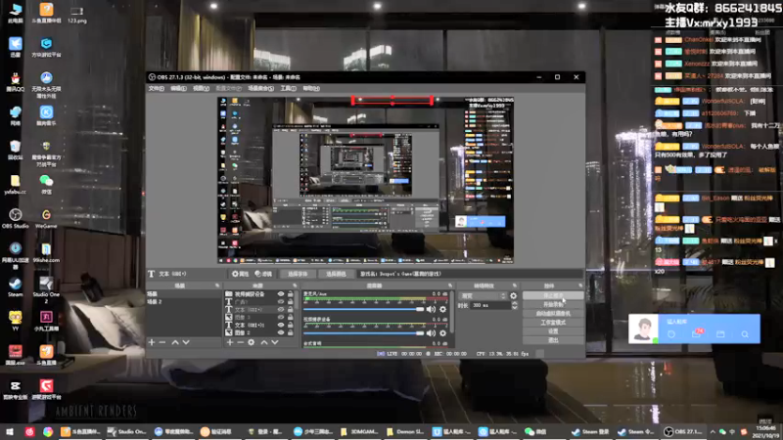Open the 123.png file on the desktop
The image size is (783, 440).
click(x=77, y=14)
